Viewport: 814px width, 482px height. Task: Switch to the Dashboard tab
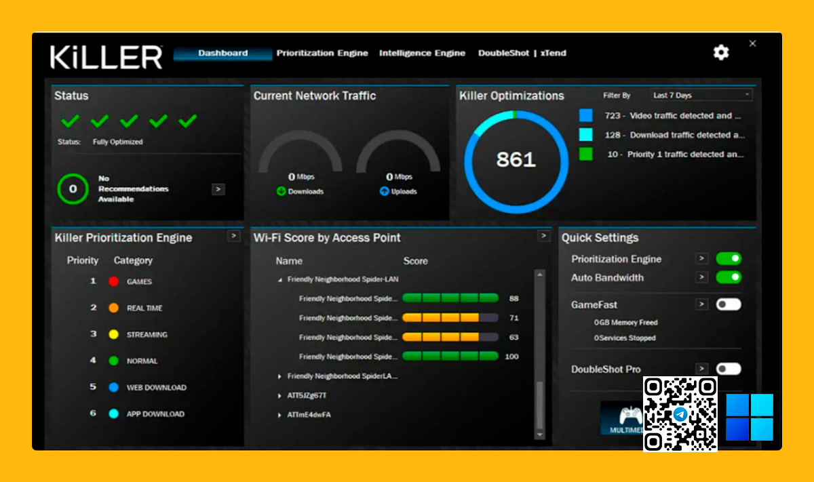pyautogui.click(x=223, y=53)
